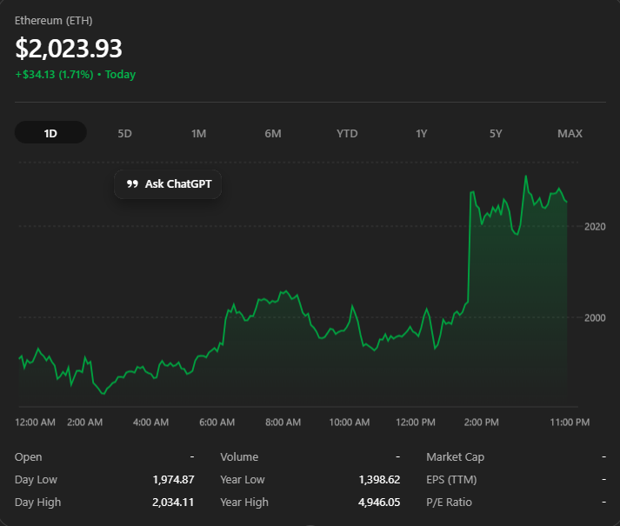Click the Day Low value 1,974.87

pos(173,480)
